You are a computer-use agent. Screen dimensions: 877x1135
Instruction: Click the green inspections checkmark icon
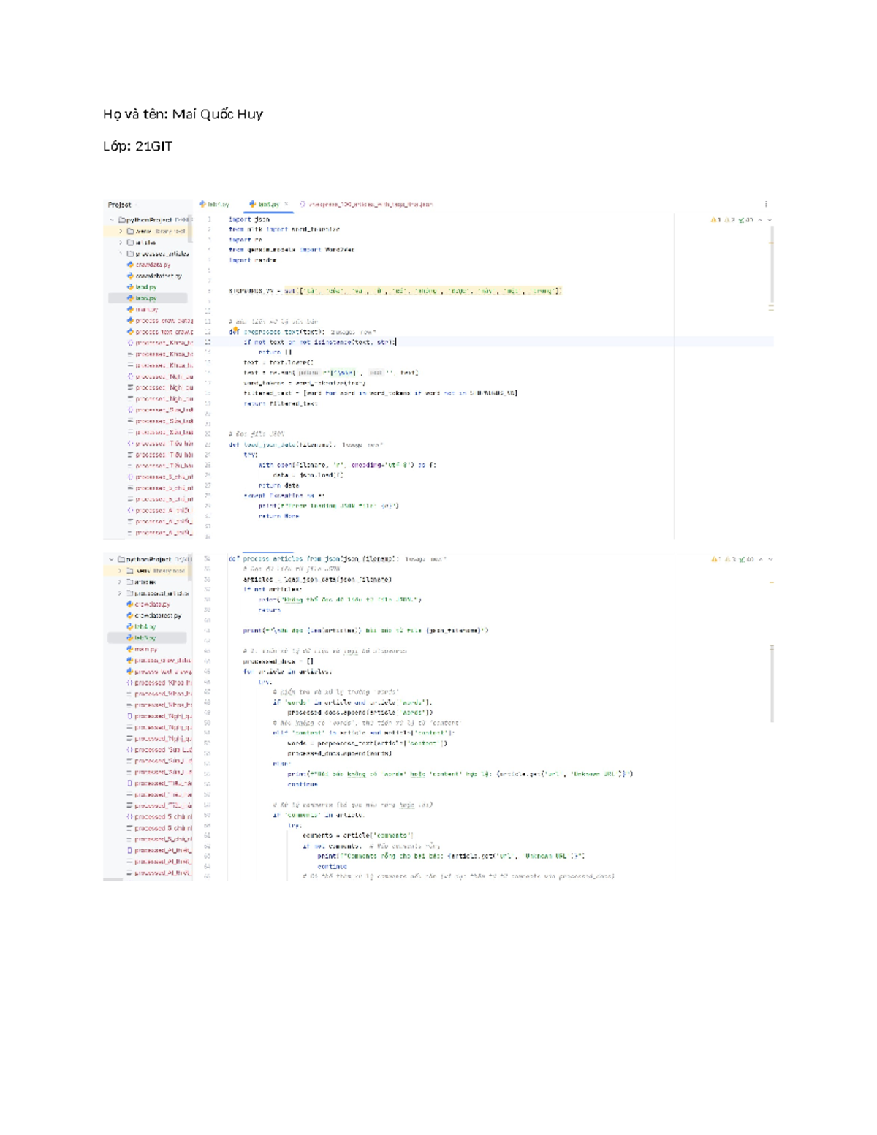click(x=741, y=220)
